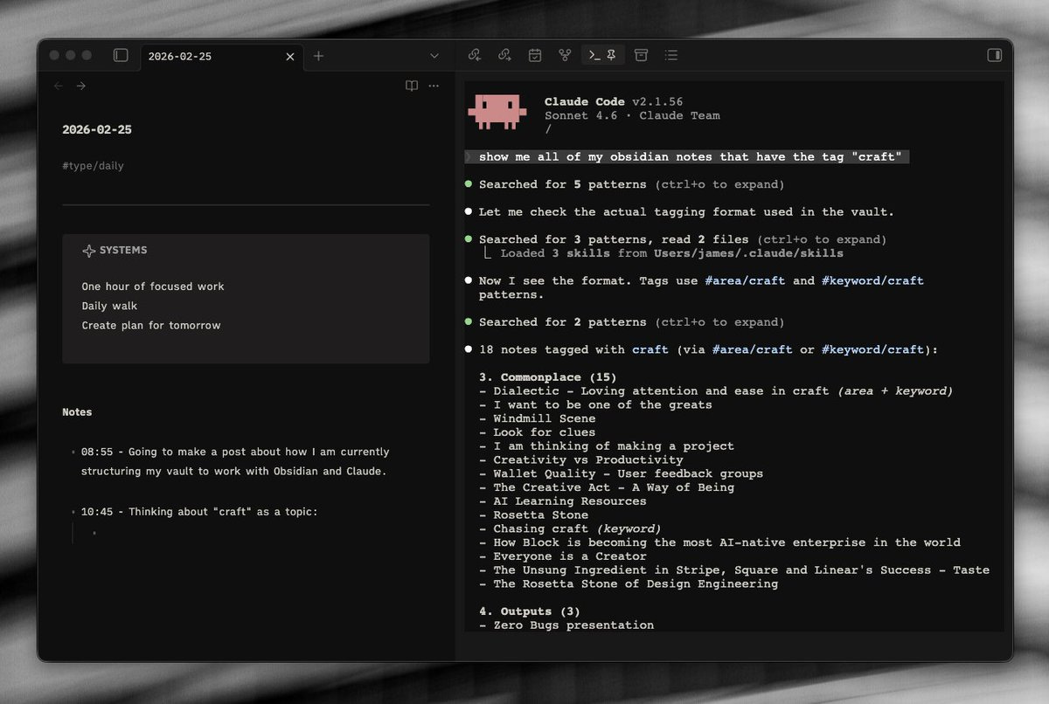The height and width of the screenshot is (704, 1049).
Task: Click the Notes heading
Action: point(77,411)
